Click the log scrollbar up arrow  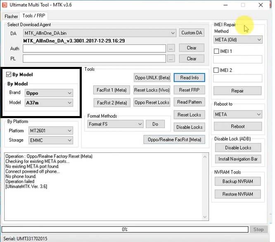point(205,157)
